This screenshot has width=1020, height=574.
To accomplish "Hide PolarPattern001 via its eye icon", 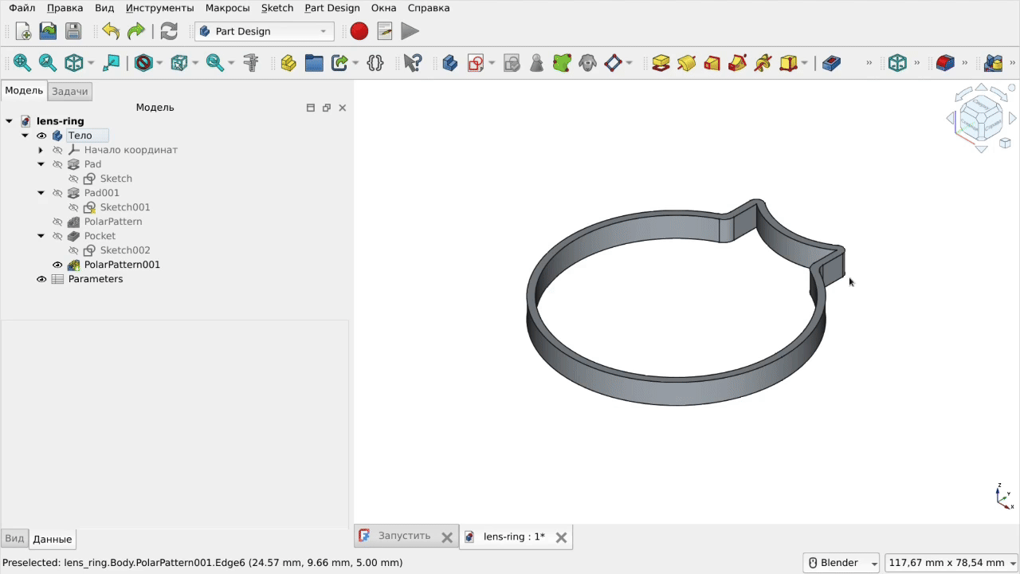I will (x=57, y=265).
